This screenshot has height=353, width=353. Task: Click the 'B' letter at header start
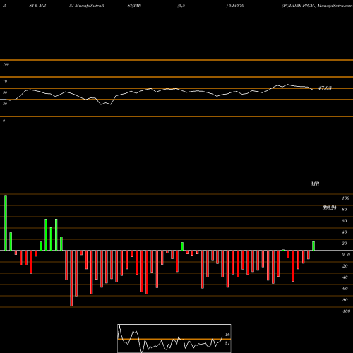(4, 6)
